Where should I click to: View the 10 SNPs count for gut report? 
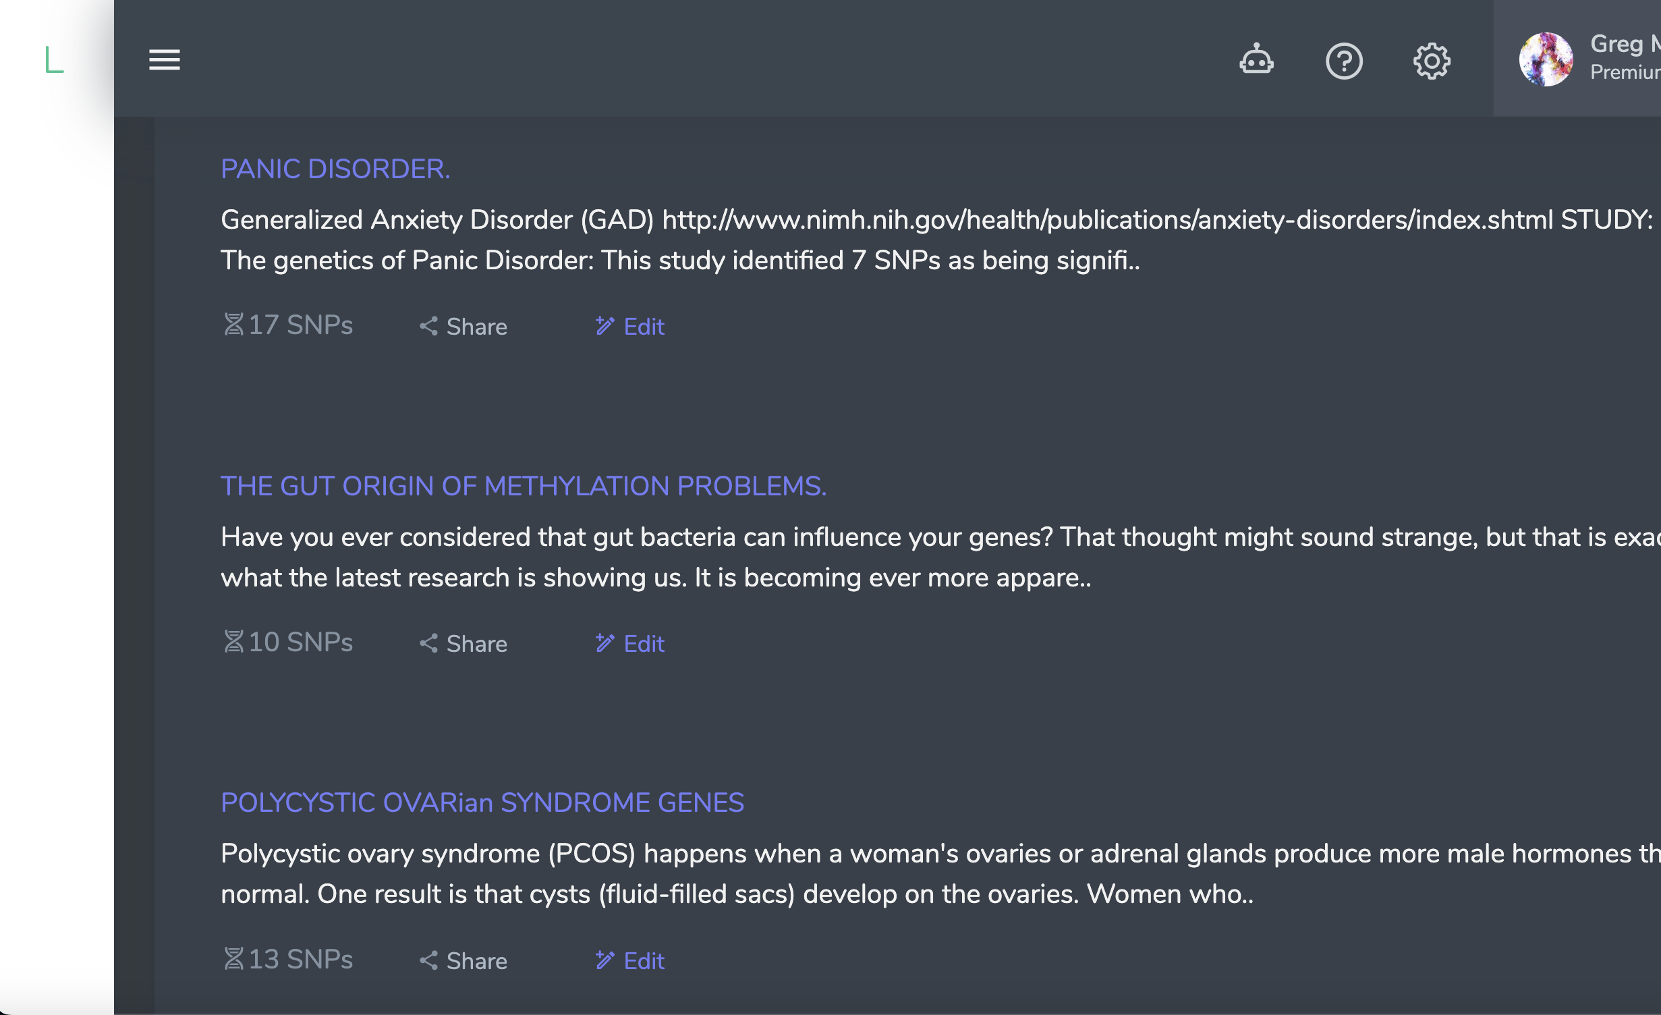click(288, 642)
